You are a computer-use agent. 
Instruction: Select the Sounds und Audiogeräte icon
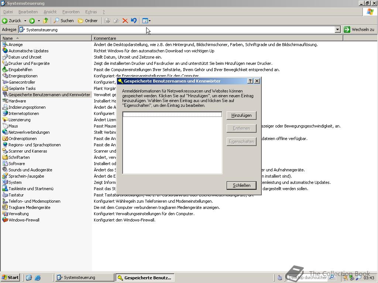coord(5,170)
